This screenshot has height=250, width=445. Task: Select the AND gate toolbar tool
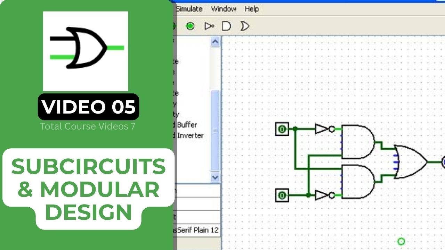[226, 26]
